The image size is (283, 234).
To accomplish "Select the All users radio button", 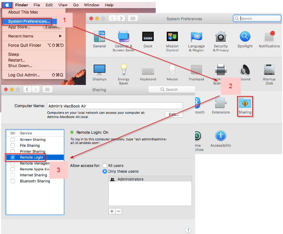I will tap(105, 165).
